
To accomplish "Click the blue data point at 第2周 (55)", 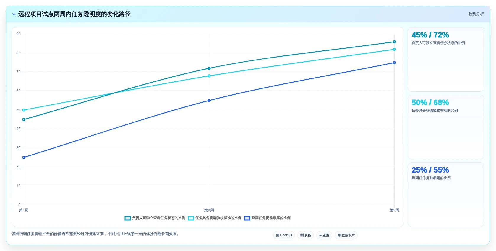I will pyautogui.click(x=209, y=101).
